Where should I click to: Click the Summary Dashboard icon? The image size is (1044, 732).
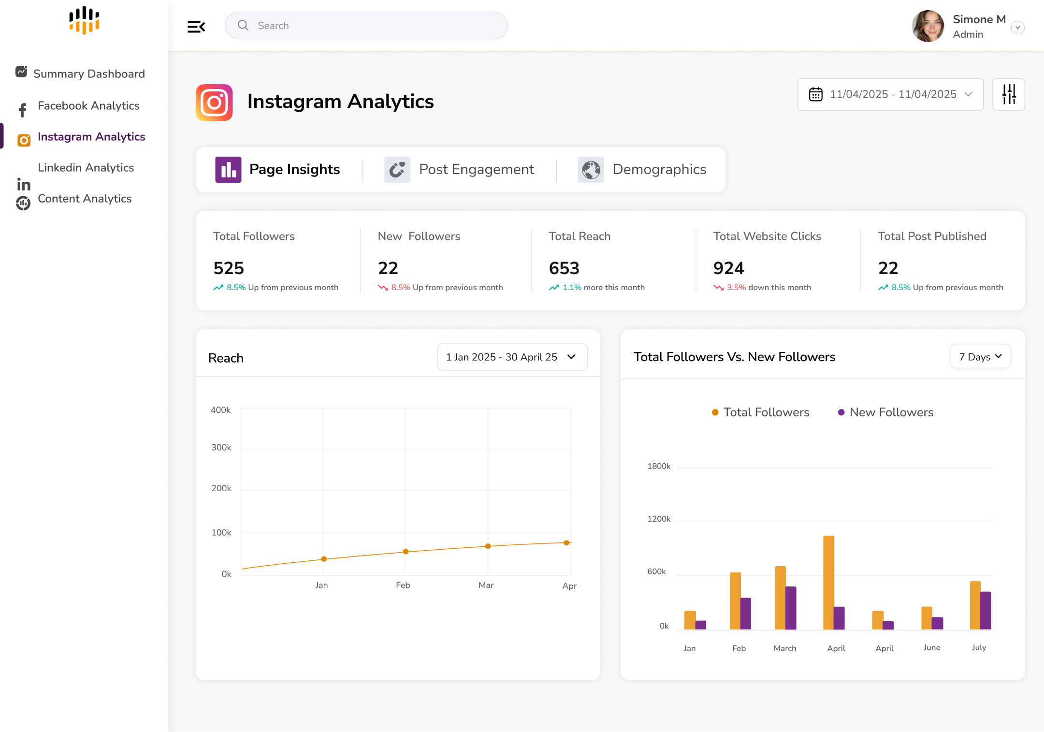21,72
